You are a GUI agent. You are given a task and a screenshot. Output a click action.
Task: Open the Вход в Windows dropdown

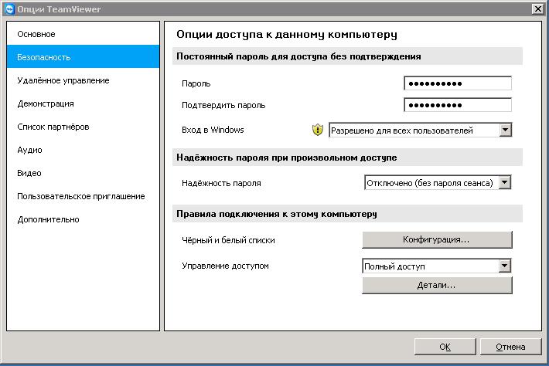(420, 130)
